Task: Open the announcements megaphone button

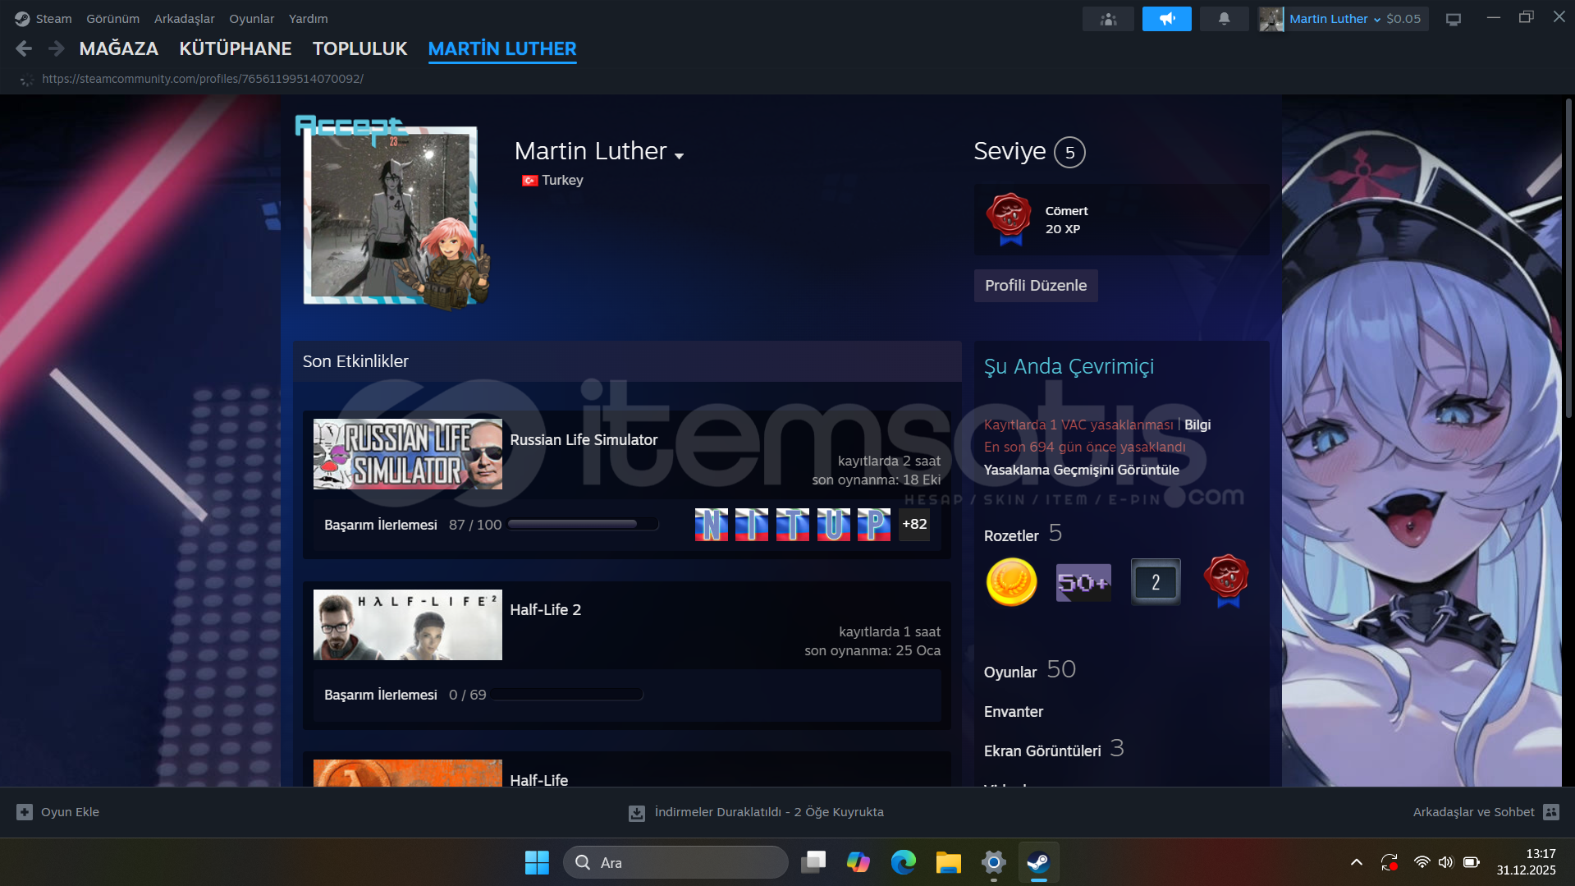Action: [1166, 19]
